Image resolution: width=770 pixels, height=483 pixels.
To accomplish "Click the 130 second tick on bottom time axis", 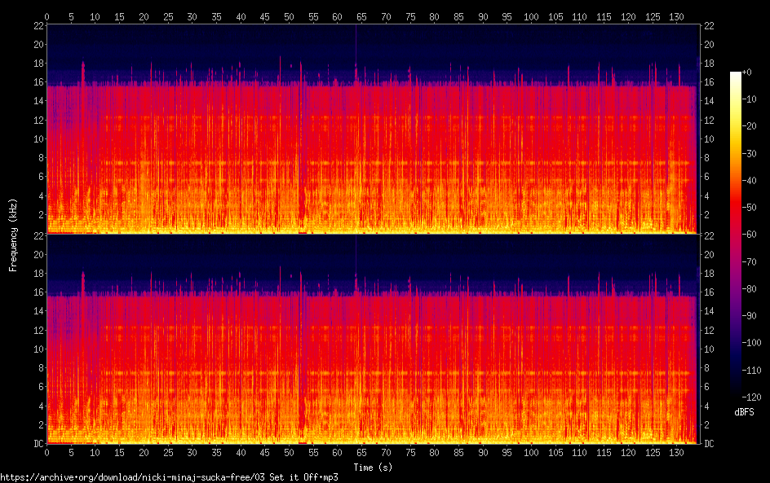I will click(x=675, y=452).
